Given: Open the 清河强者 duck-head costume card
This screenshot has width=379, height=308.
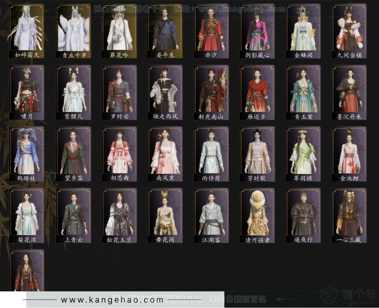Looking at the screenshot, I should 257,215.
